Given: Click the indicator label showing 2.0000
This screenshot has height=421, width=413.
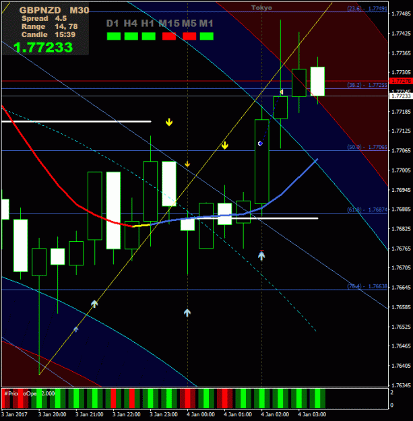Looking at the screenshot, I should [30, 393].
